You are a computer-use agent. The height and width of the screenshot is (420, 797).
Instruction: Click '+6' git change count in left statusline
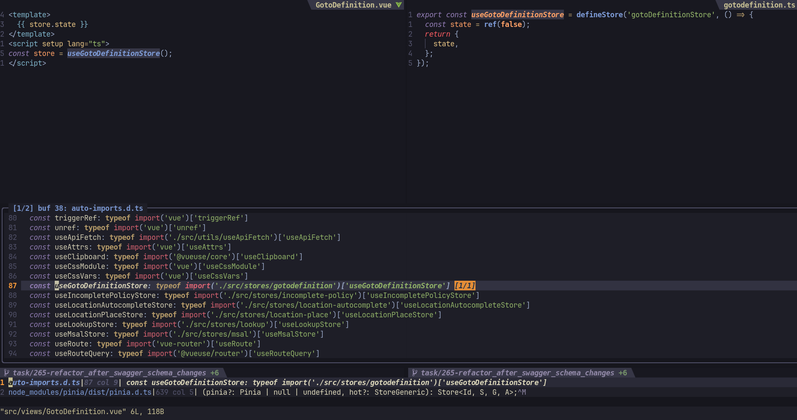click(215, 373)
